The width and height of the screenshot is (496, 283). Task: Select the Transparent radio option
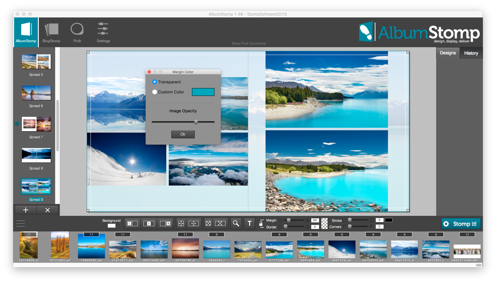[x=154, y=82]
